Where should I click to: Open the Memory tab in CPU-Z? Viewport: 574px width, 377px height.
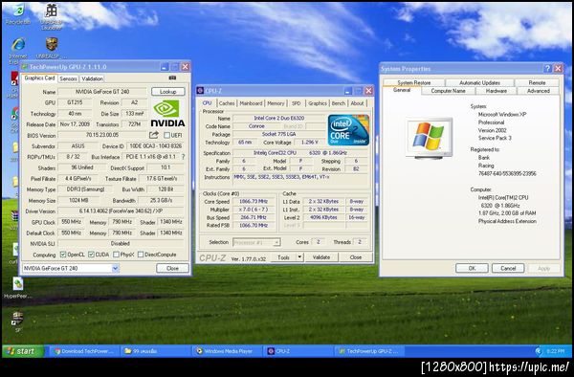276,103
